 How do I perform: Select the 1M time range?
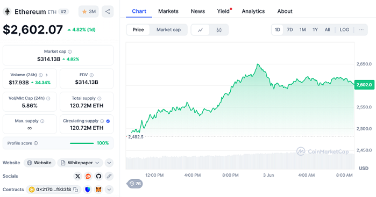[303, 30]
